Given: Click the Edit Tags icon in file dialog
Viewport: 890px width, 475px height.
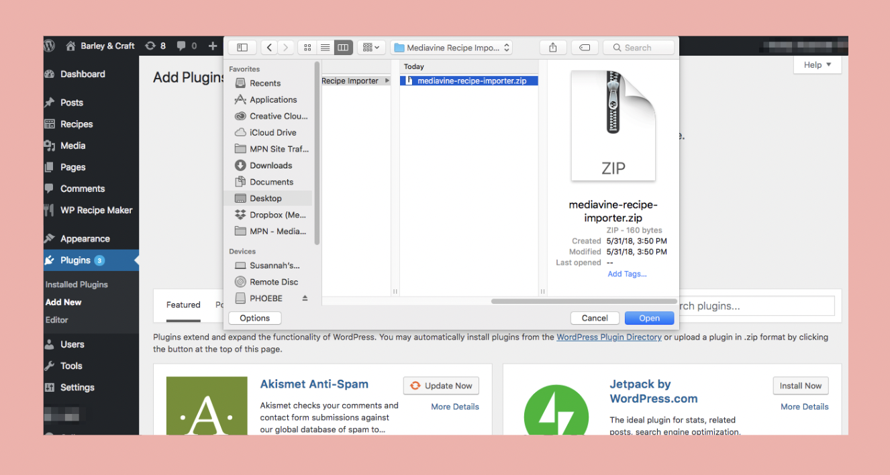Looking at the screenshot, I should 585,48.
